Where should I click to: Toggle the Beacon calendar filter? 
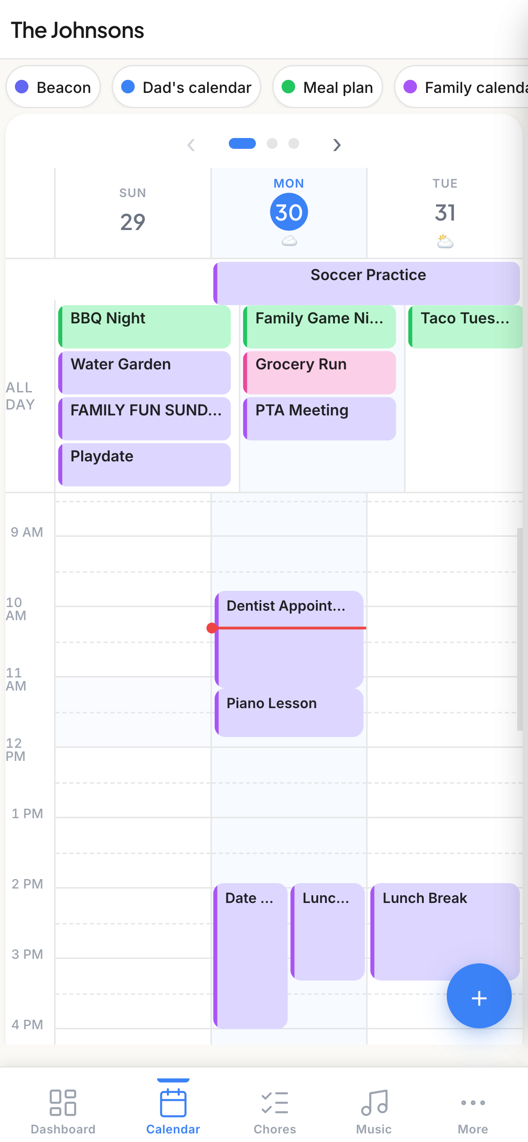(53, 87)
